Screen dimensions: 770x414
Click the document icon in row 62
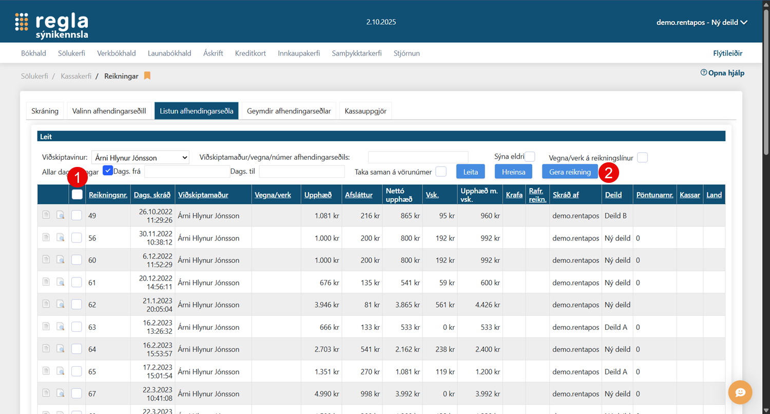coord(46,305)
